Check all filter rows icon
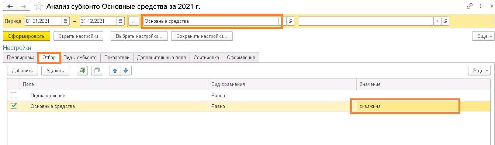 82,70
